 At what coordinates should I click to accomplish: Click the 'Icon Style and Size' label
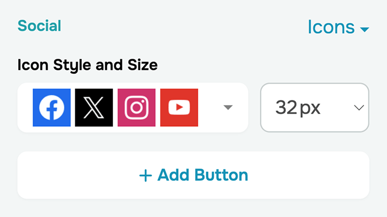pyautogui.click(x=88, y=65)
